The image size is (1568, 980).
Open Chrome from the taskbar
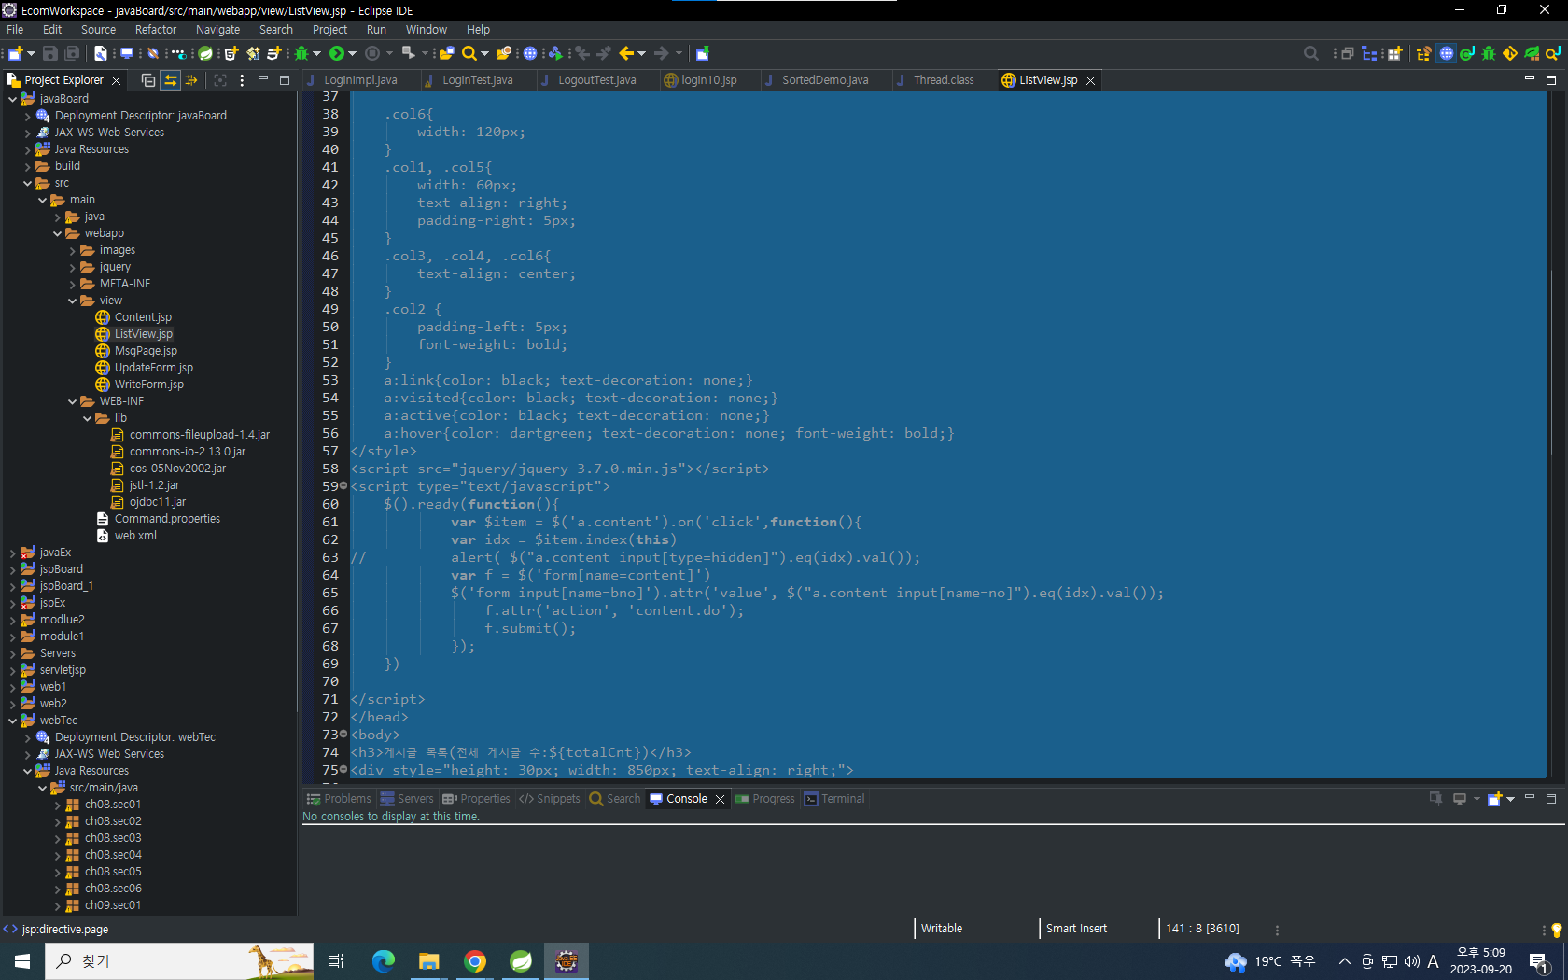pos(475,961)
